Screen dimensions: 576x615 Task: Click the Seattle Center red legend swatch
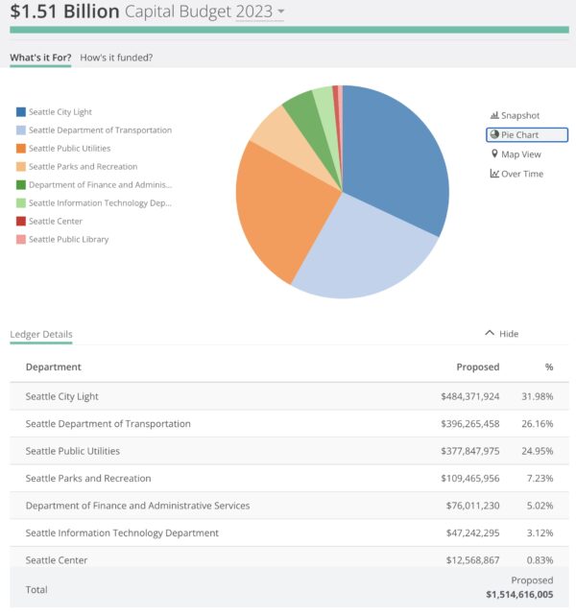(20, 222)
